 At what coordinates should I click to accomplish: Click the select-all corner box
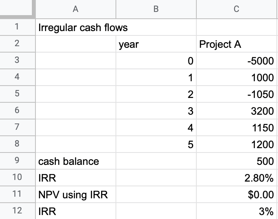pos(16,8)
